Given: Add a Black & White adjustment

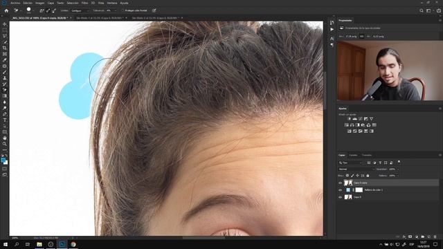Looking at the screenshot, I should 358,125.
